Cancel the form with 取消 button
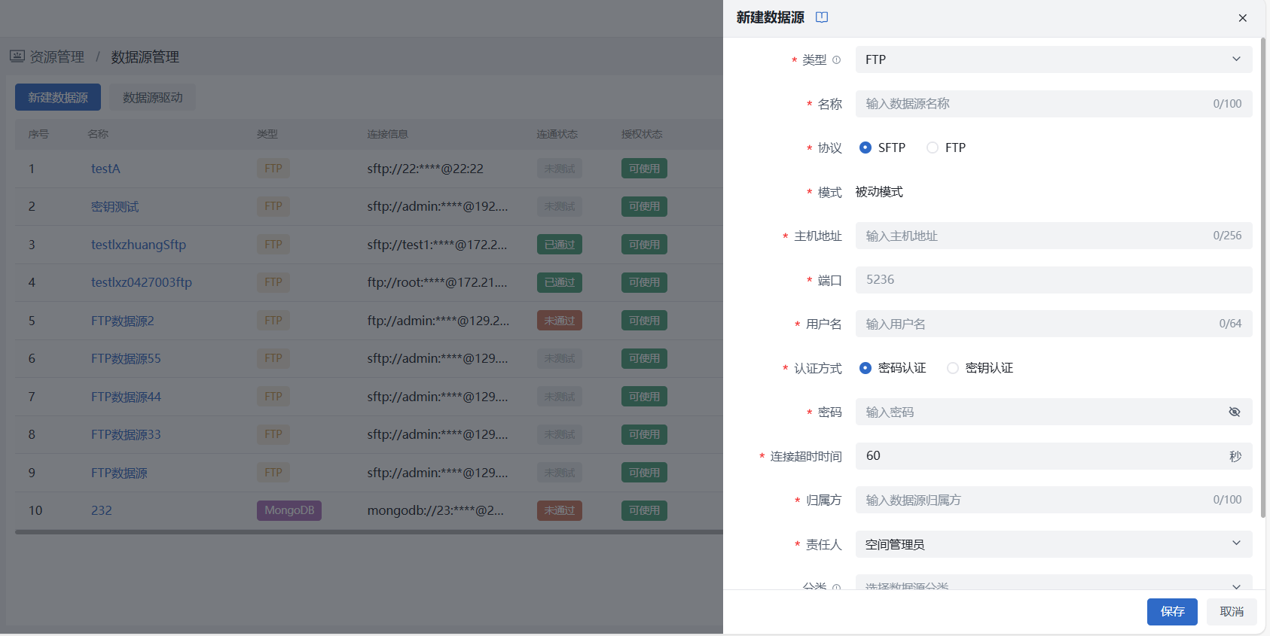The height and width of the screenshot is (636, 1270). point(1232,612)
